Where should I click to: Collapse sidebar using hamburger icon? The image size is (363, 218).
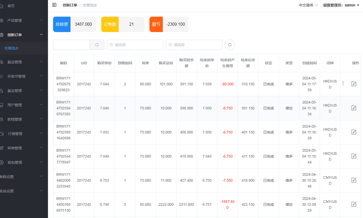(54, 5)
